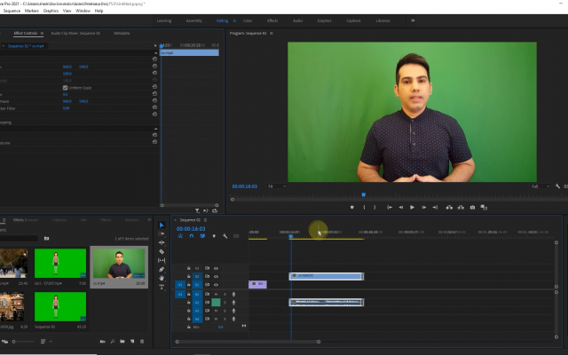
Task: Click New Item button in project panel
Action: [132, 341]
